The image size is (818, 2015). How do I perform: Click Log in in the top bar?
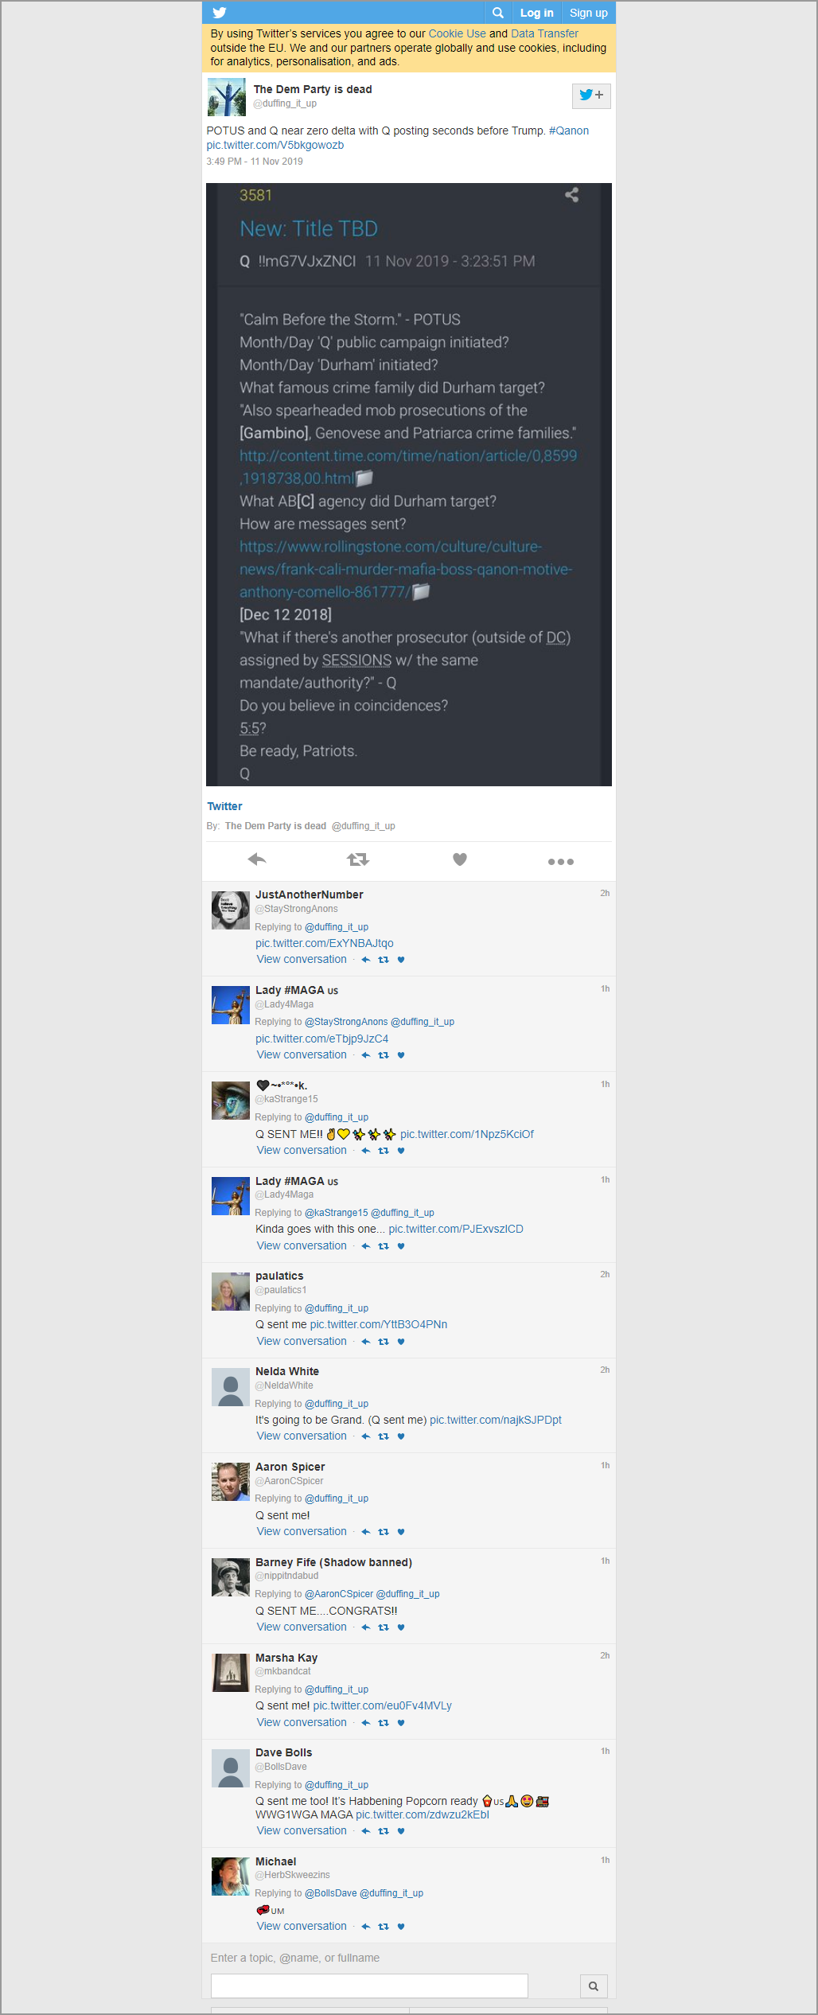(x=536, y=13)
